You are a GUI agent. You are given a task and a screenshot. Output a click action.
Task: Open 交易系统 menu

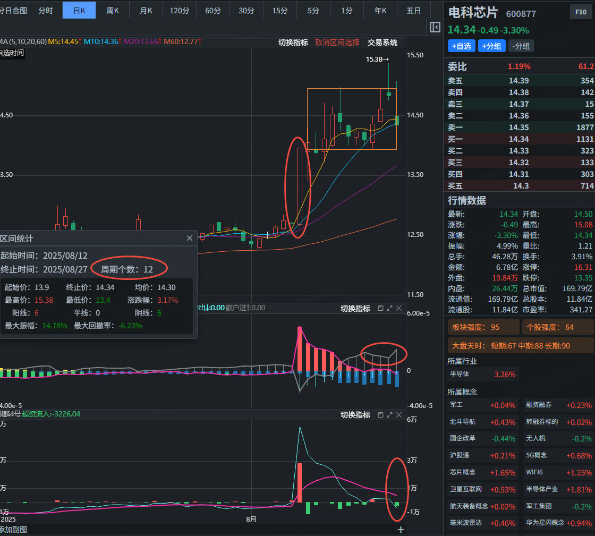click(382, 42)
